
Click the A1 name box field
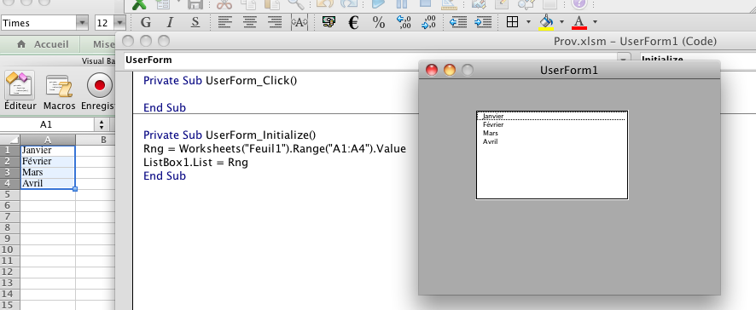46,124
